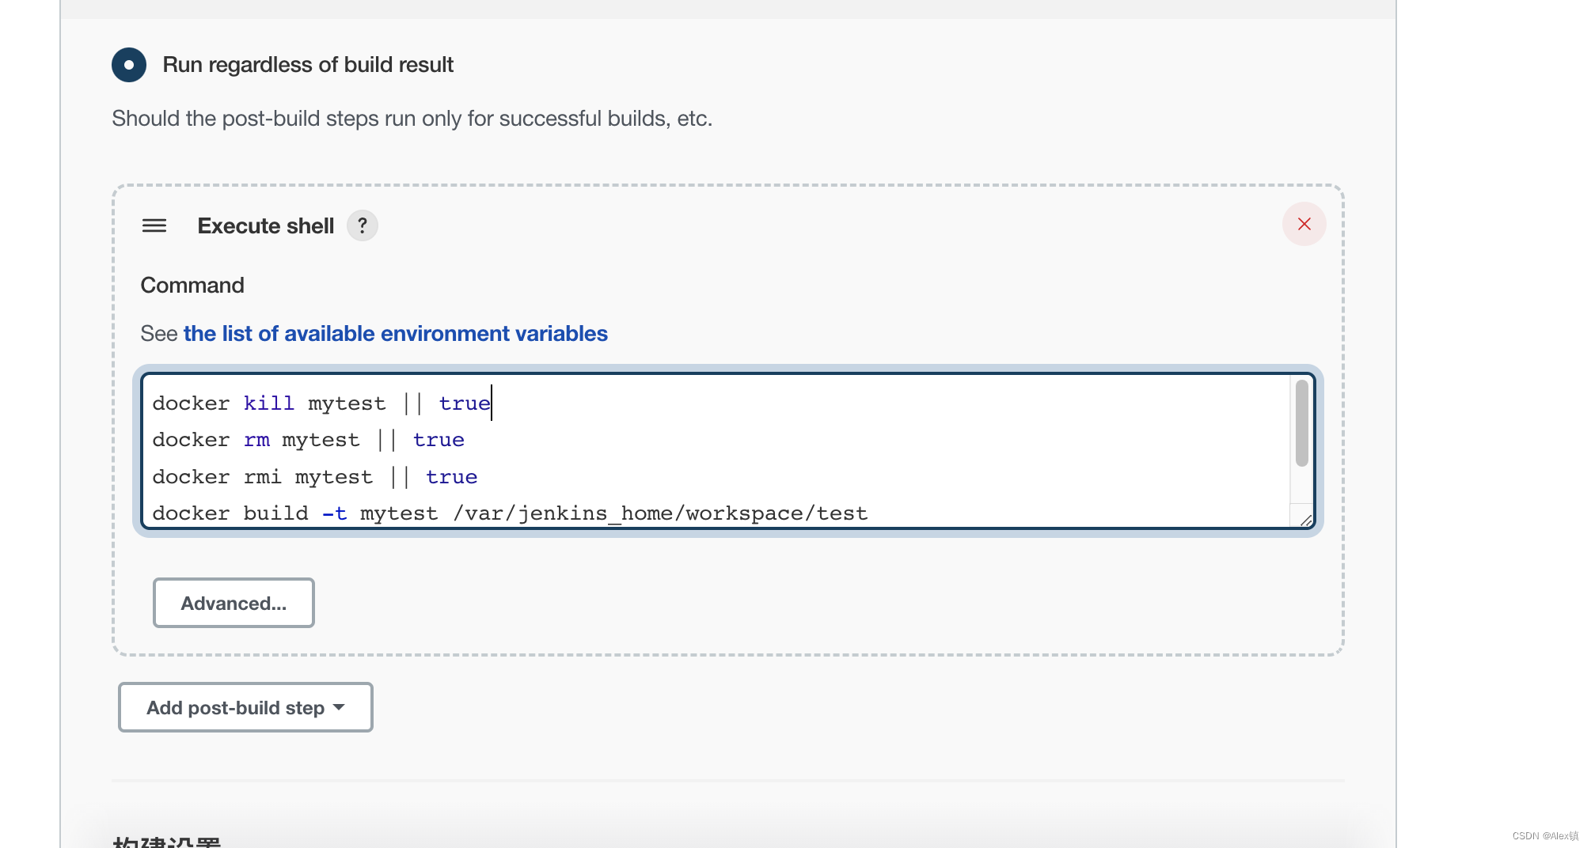Viewport: 1591px width, 848px height.
Task: Open the Execute shell help question mark
Action: tap(363, 226)
